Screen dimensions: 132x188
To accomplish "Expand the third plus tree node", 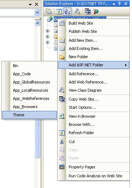I will coord(47,42).
